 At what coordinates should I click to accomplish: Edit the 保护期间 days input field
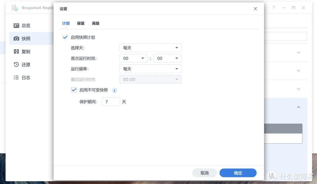click(111, 102)
